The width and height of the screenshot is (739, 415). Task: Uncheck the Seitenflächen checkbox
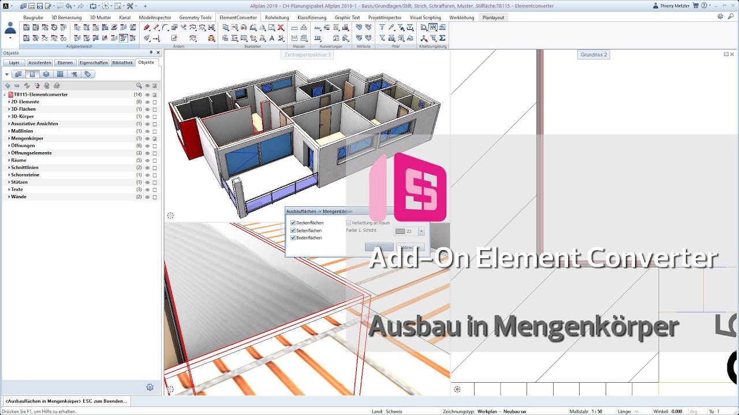pyautogui.click(x=293, y=230)
